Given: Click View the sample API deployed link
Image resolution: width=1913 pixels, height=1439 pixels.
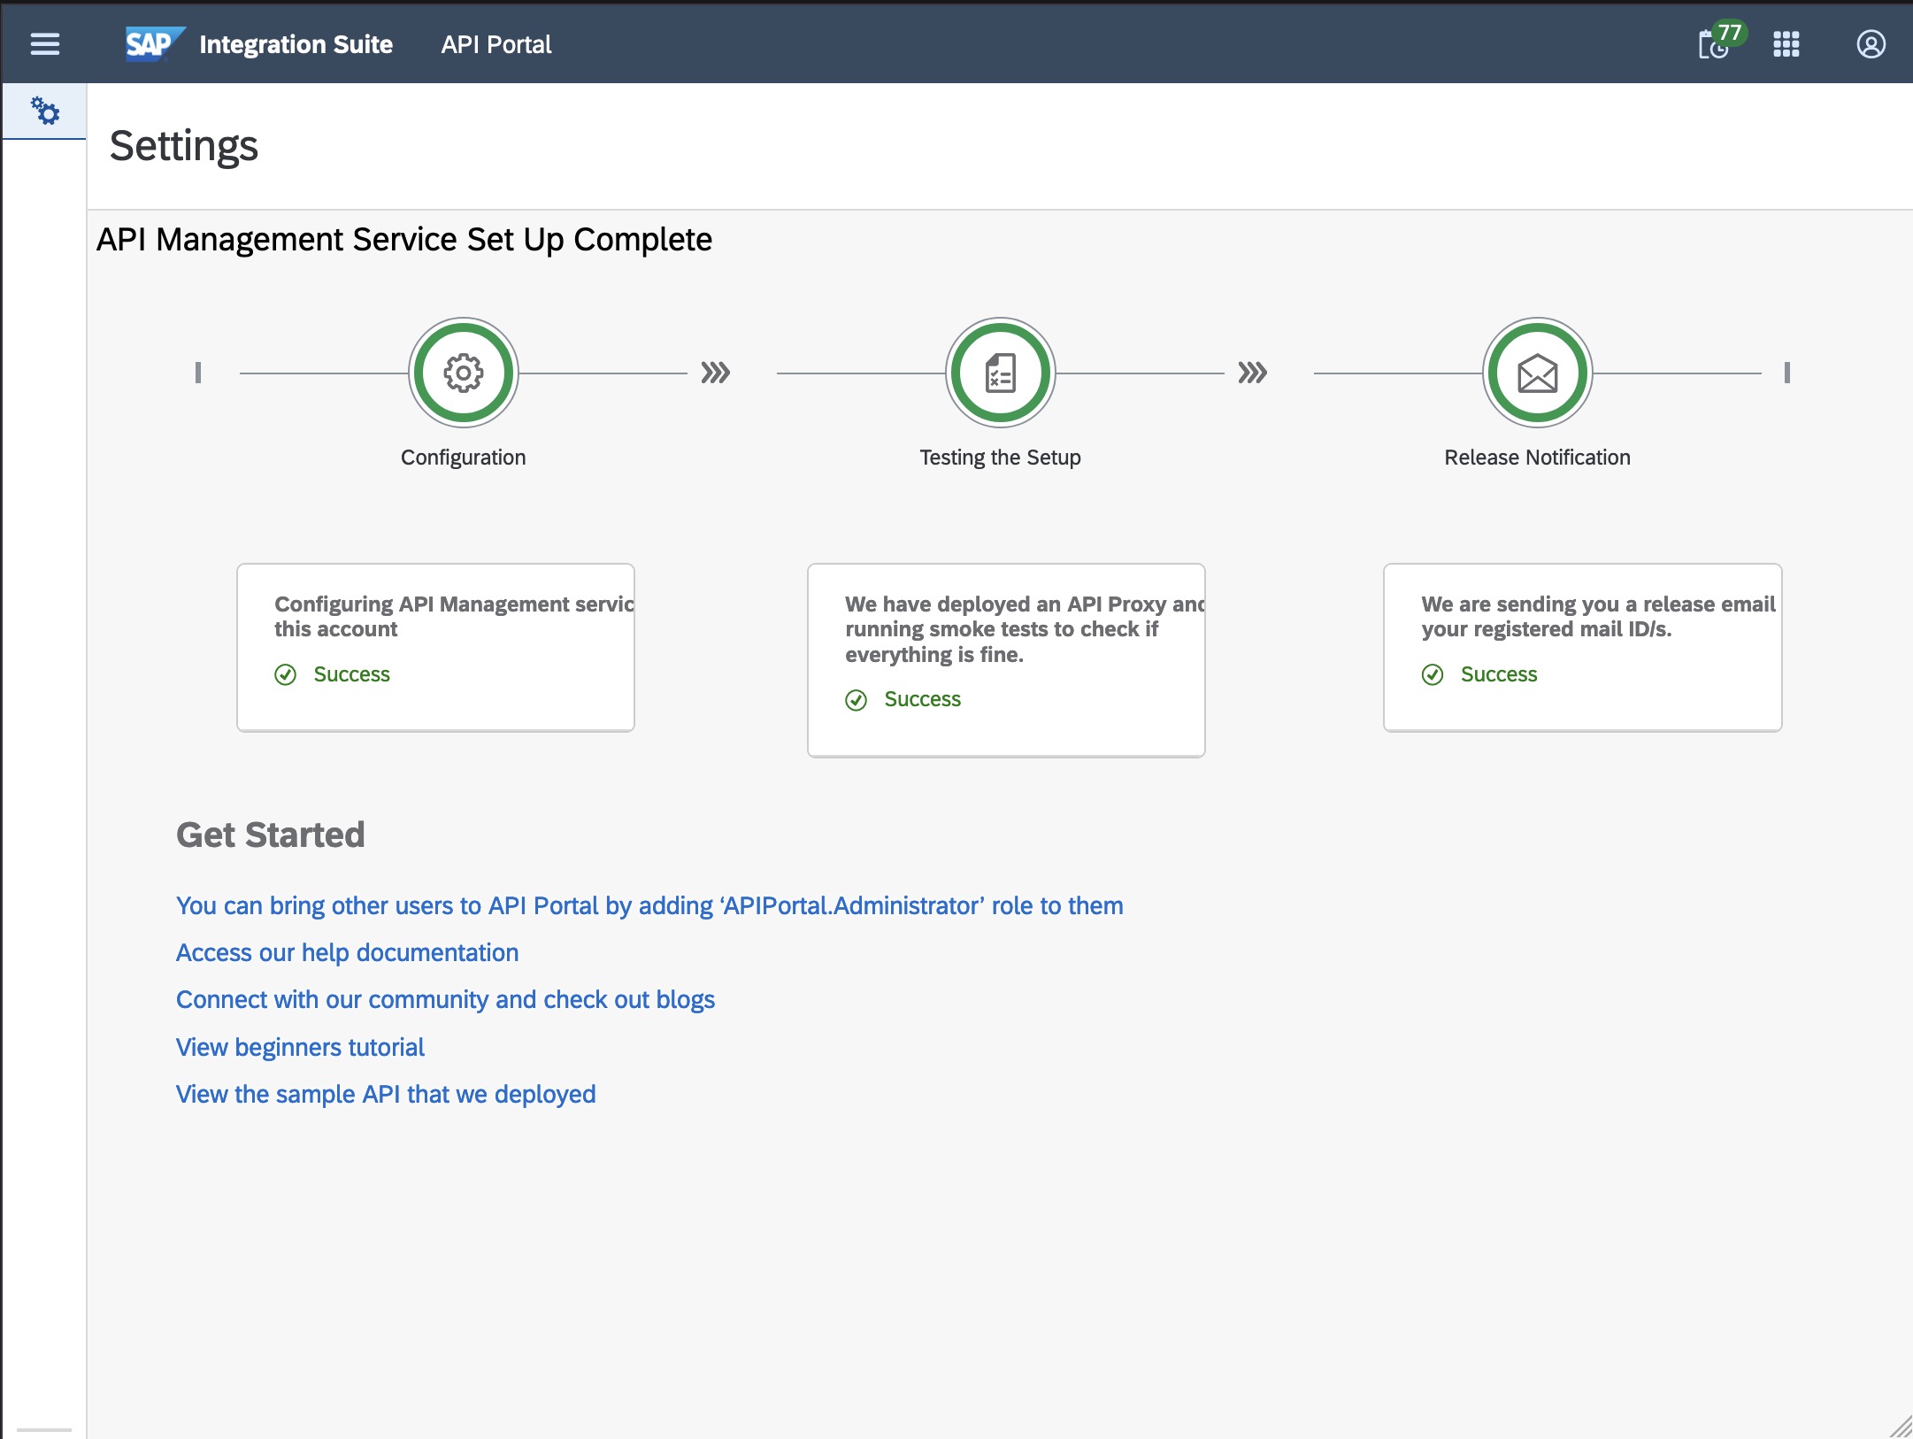Looking at the screenshot, I should [x=387, y=1095].
